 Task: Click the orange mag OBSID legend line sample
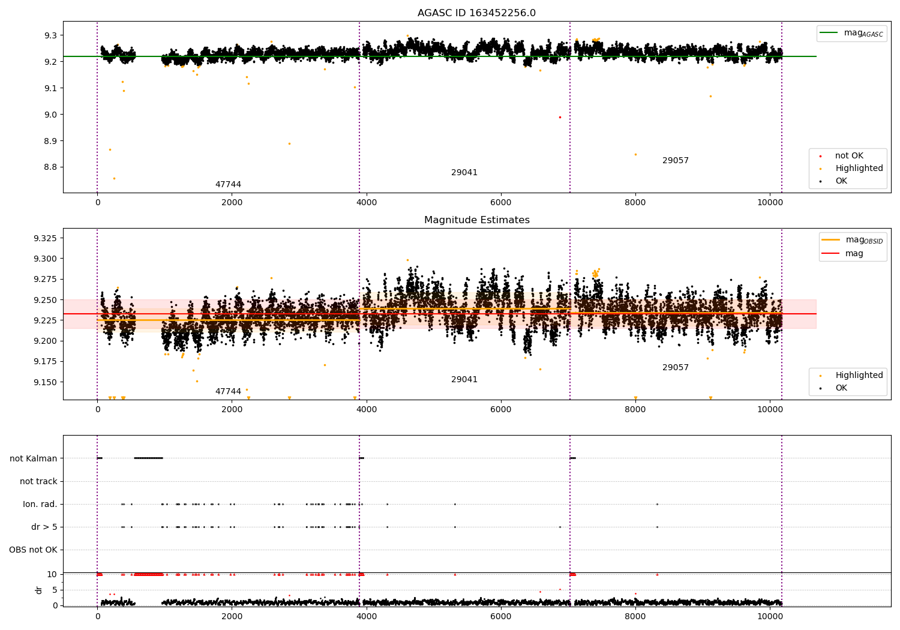pyautogui.click(x=830, y=239)
